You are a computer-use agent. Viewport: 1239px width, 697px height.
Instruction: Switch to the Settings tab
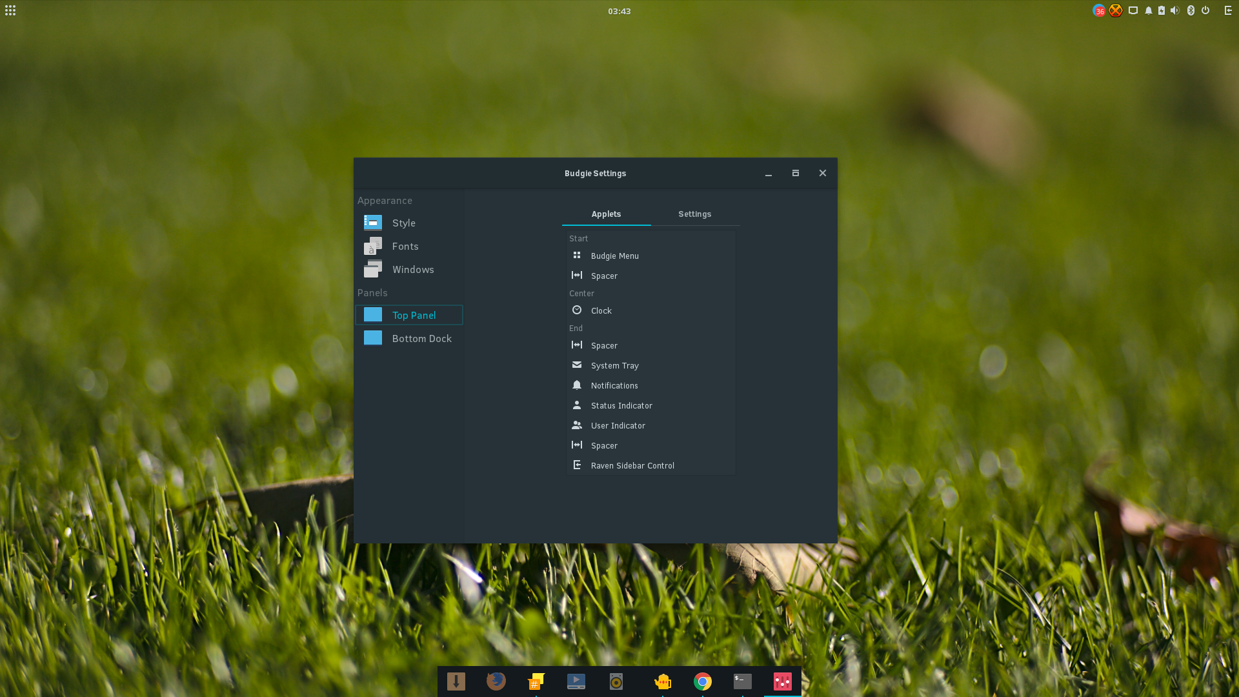point(694,214)
